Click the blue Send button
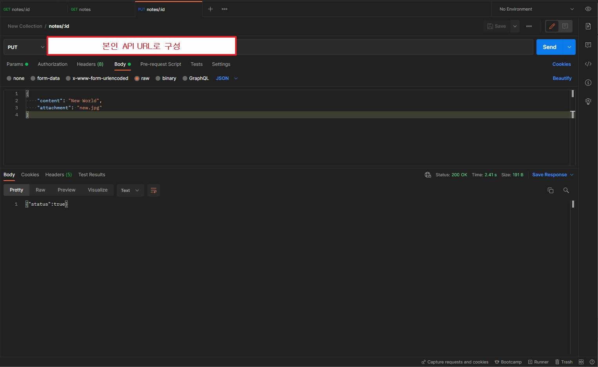This screenshot has height=367, width=598. click(x=549, y=47)
